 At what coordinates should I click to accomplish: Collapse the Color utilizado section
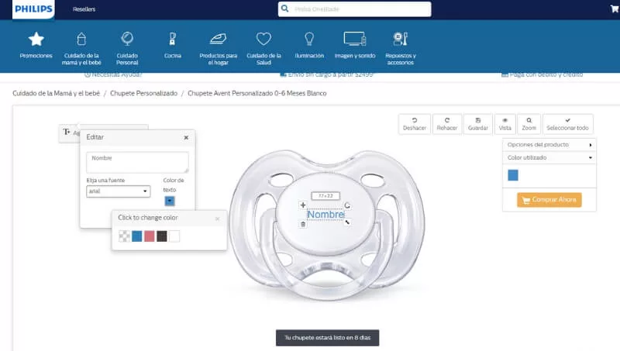pyautogui.click(x=548, y=157)
